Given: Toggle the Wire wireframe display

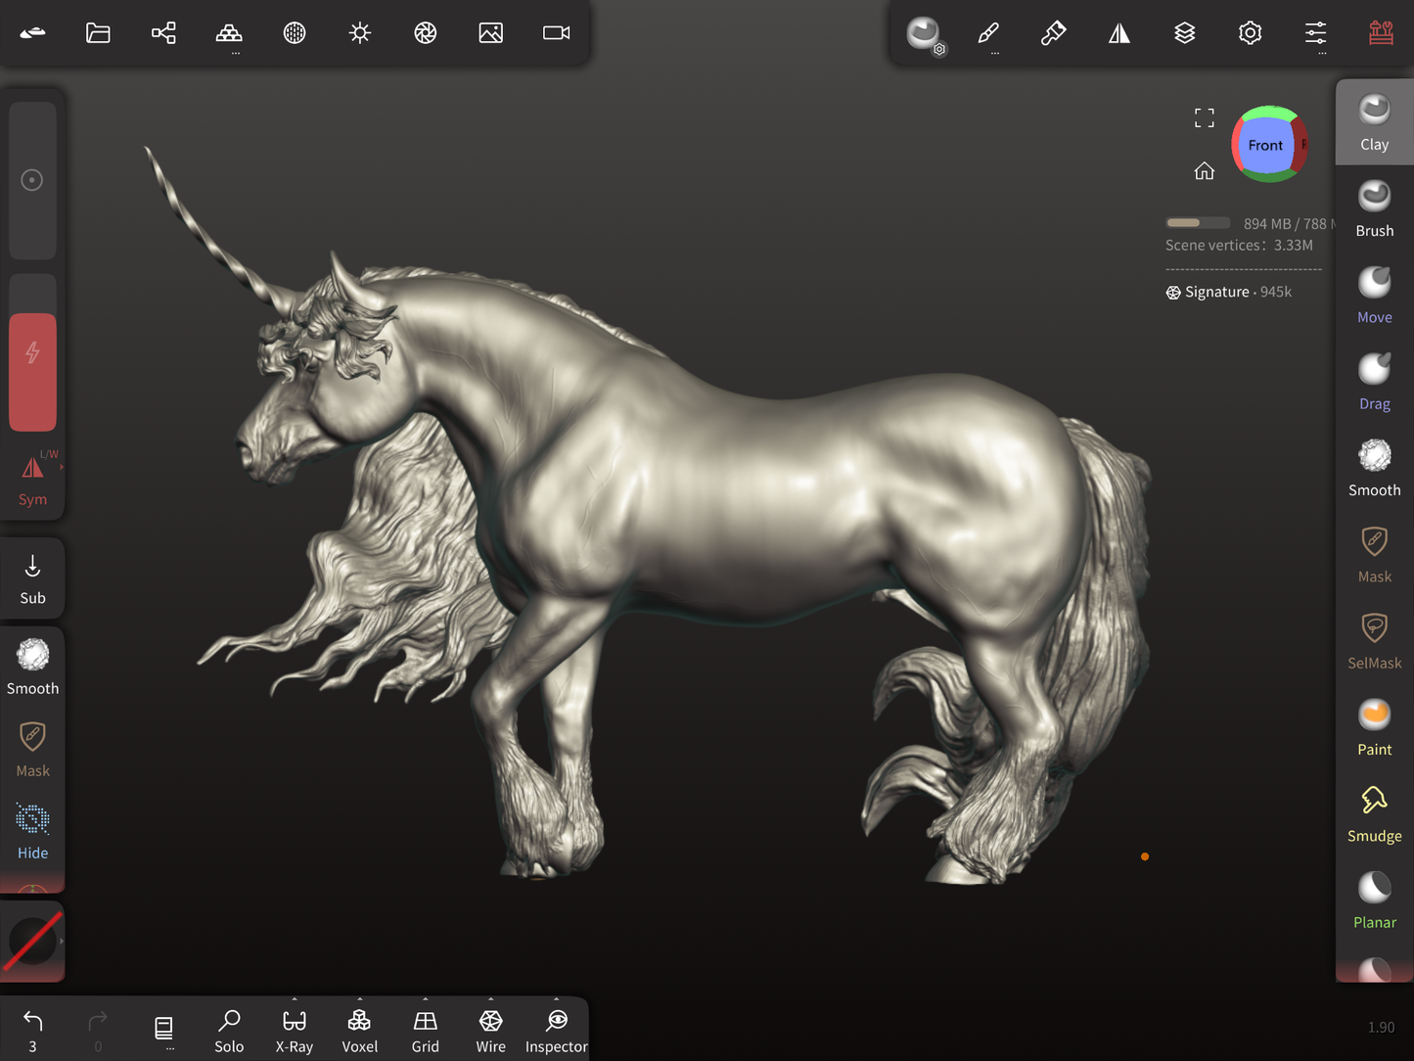Looking at the screenshot, I should pos(490,1031).
